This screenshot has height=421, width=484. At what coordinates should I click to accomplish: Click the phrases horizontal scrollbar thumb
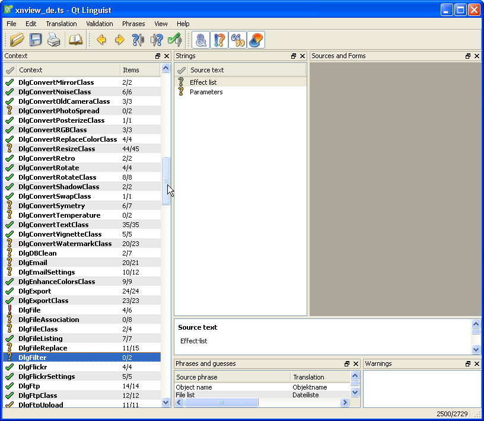(221, 402)
